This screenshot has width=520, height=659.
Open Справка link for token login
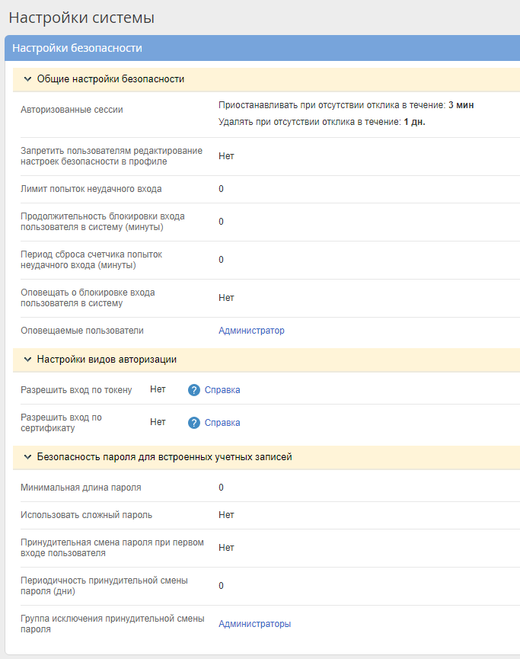(x=222, y=390)
